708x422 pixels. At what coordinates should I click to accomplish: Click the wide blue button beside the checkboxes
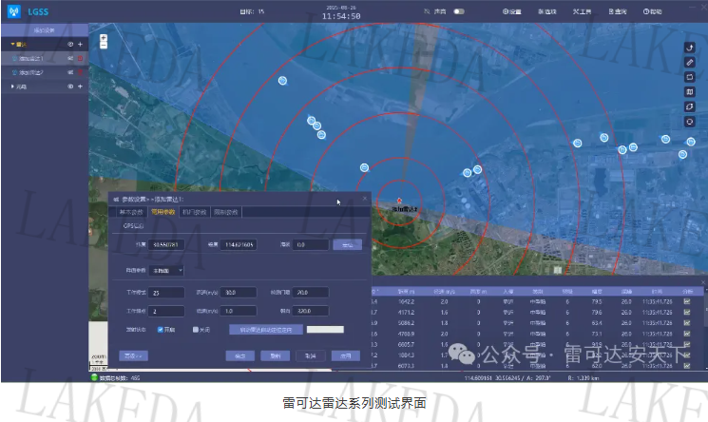pyautogui.click(x=265, y=330)
